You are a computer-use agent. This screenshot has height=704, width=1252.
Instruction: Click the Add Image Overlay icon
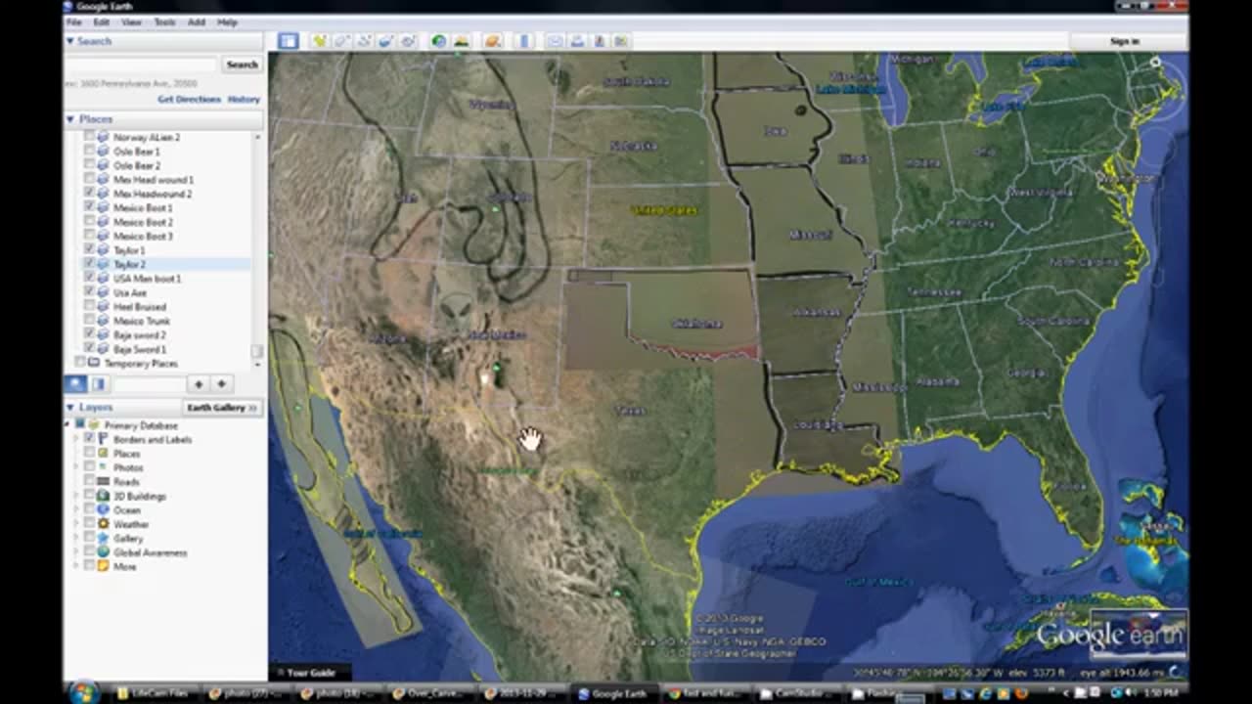385,41
